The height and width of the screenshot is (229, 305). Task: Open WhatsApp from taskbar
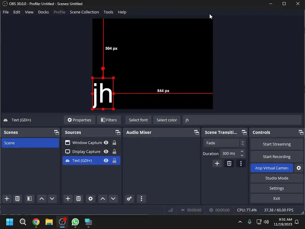pos(75,222)
